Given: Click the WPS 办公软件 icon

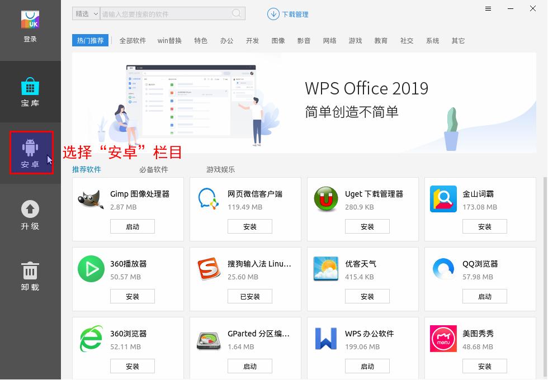Looking at the screenshot, I should pyautogui.click(x=325, y=339).
